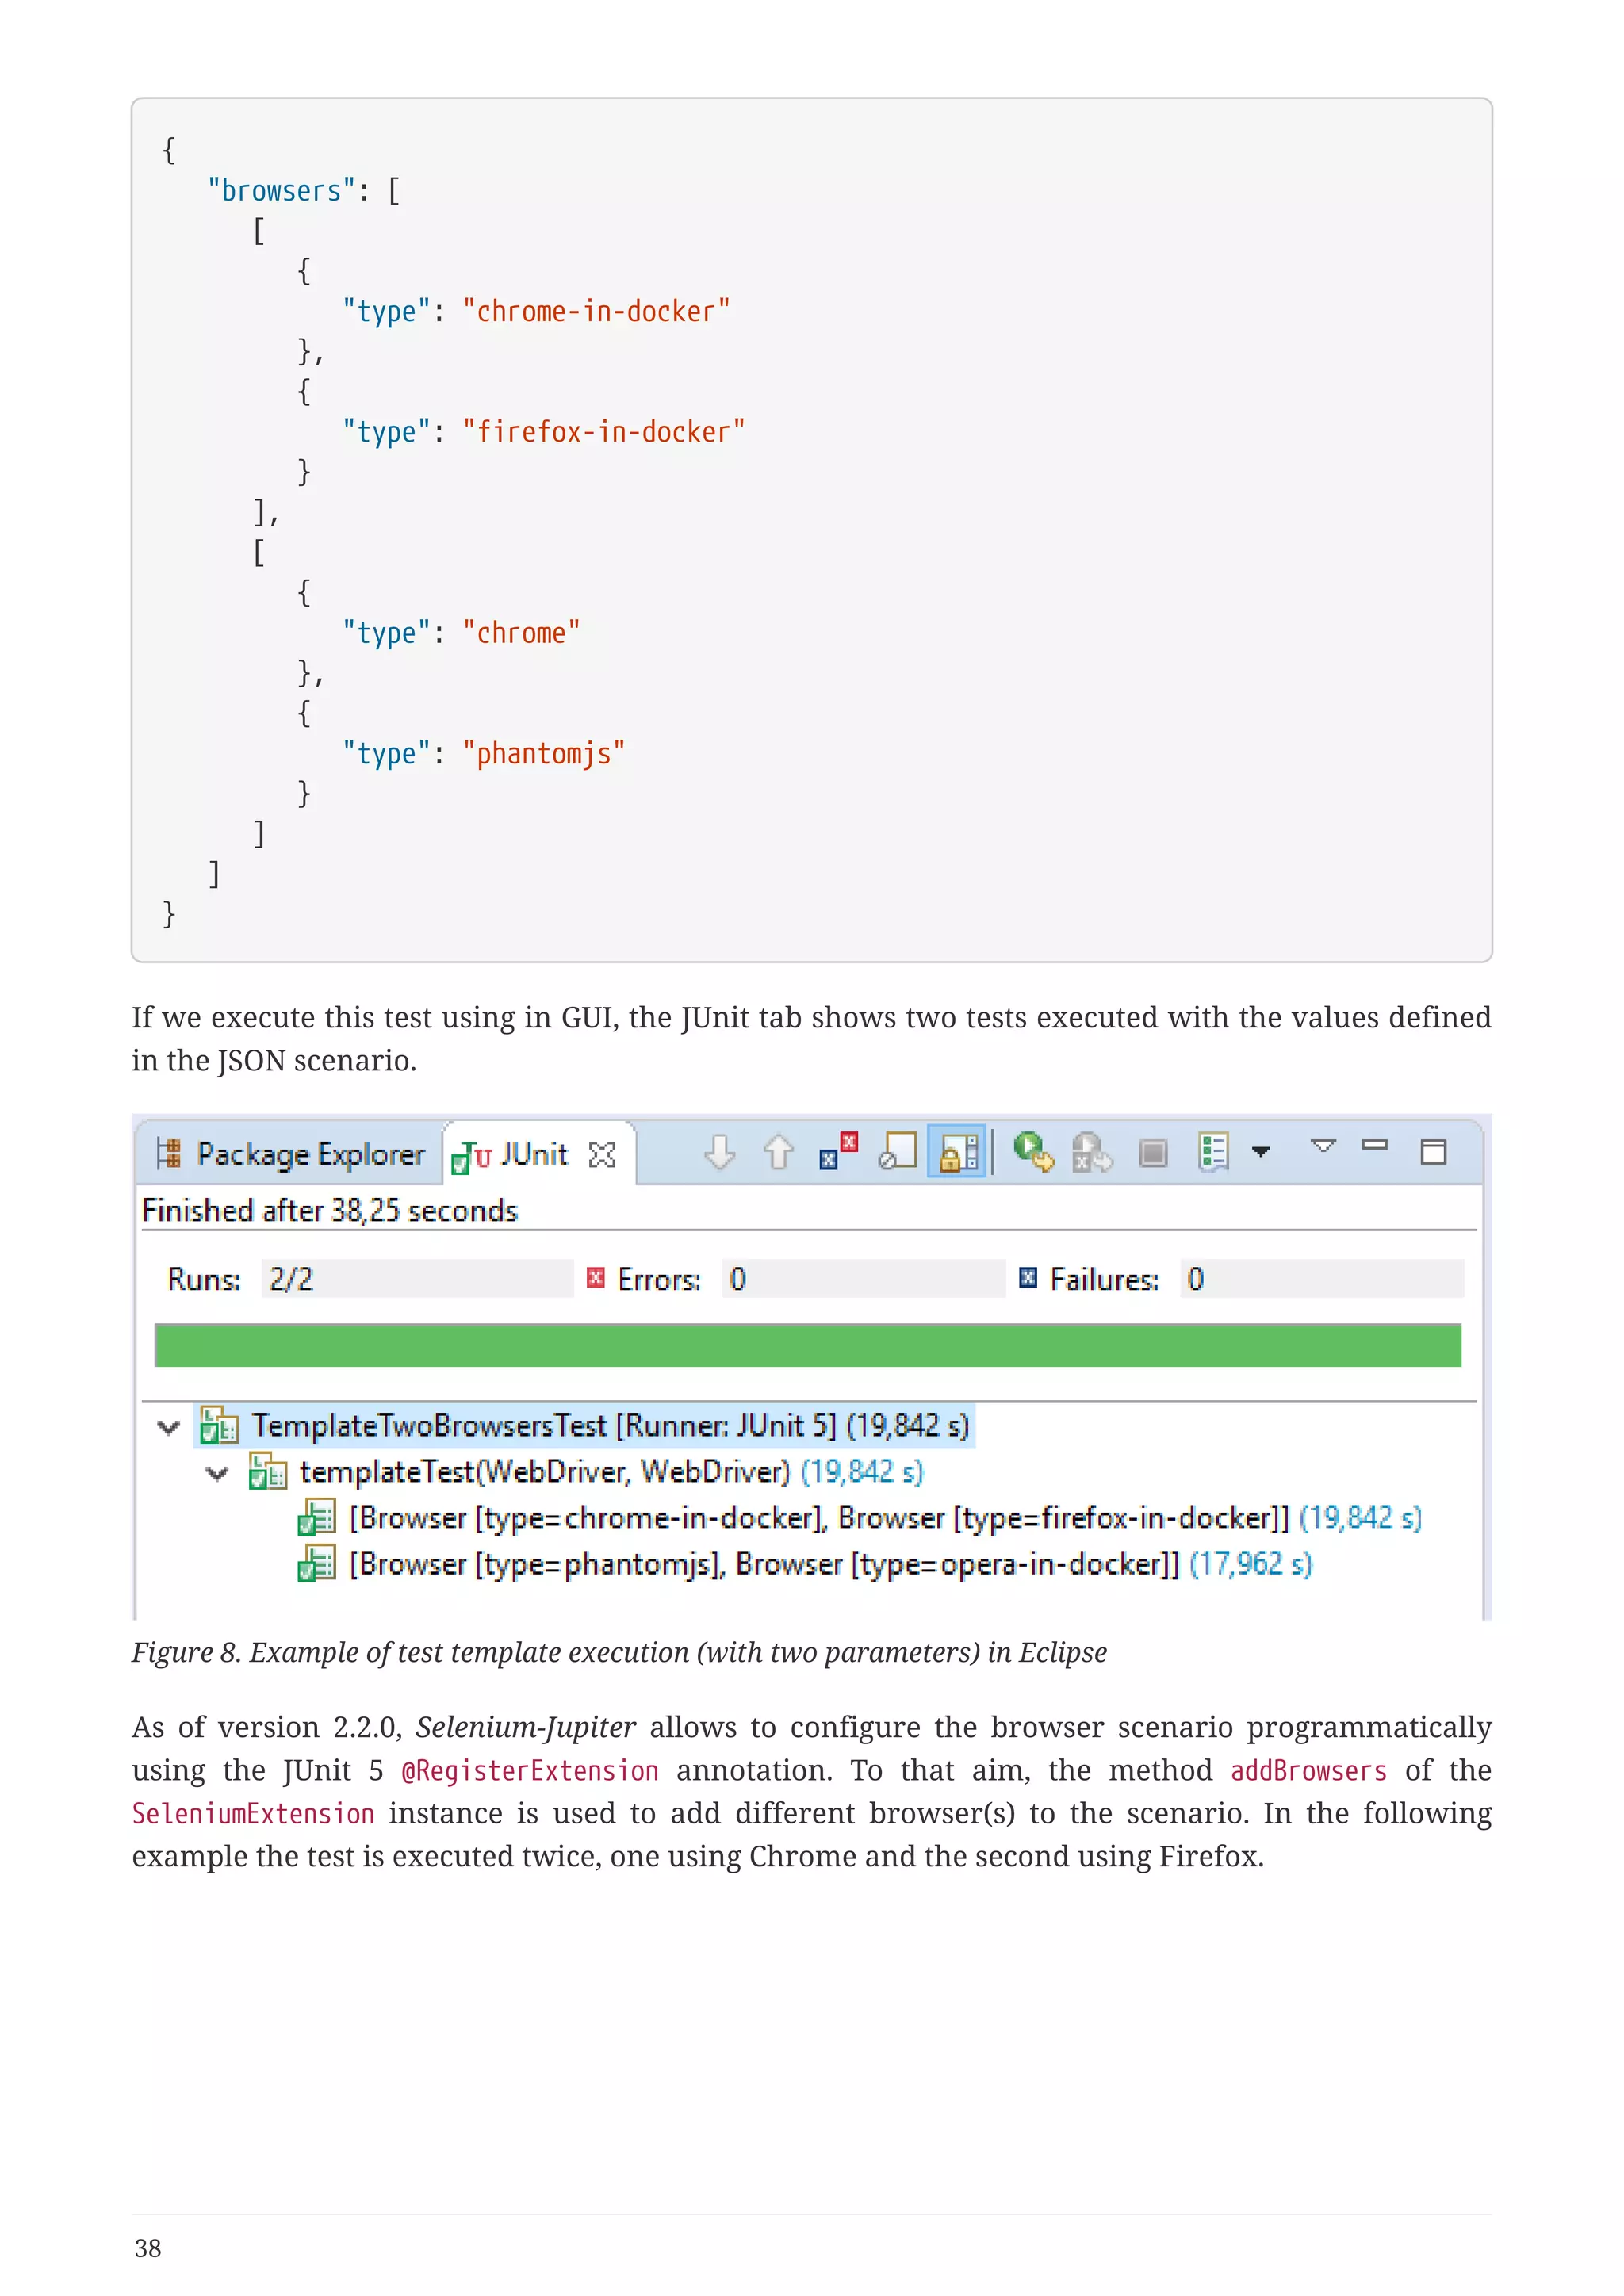This screenshot has width=1624, height=2296.
Task: Toggle Show Skipped Tests Only filter
Action: click(897, 1152)
